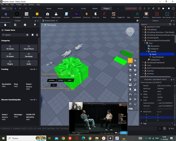The width and height of the screenshot is (176, 141).
Task: Click the F3X undo arrow
Action: (130, 94)
